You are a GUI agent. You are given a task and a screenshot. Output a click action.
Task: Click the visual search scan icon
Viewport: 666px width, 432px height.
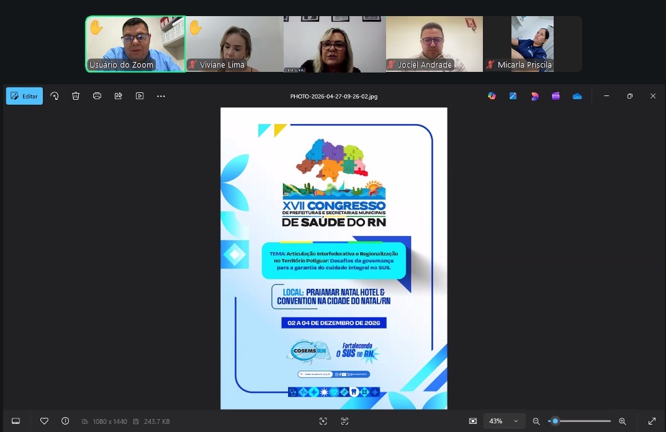pyautogui.click(x=323, y=421)
